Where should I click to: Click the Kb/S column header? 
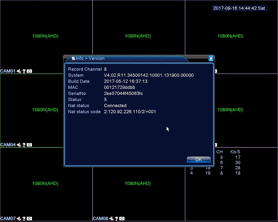tap(235, 152)
